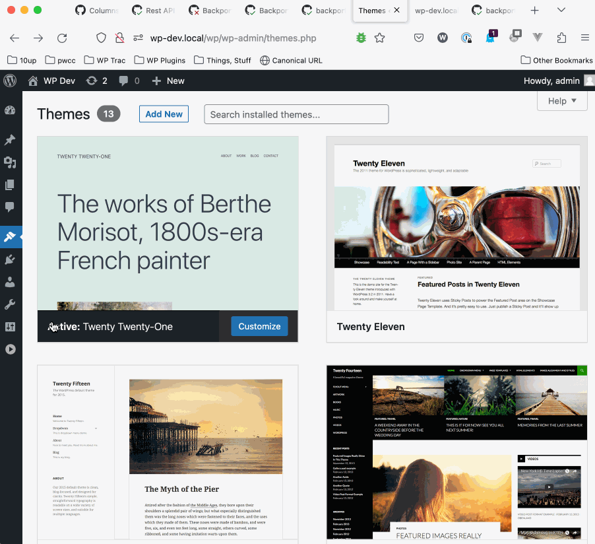Click the theme count badge 13

(x=109, y=114)
